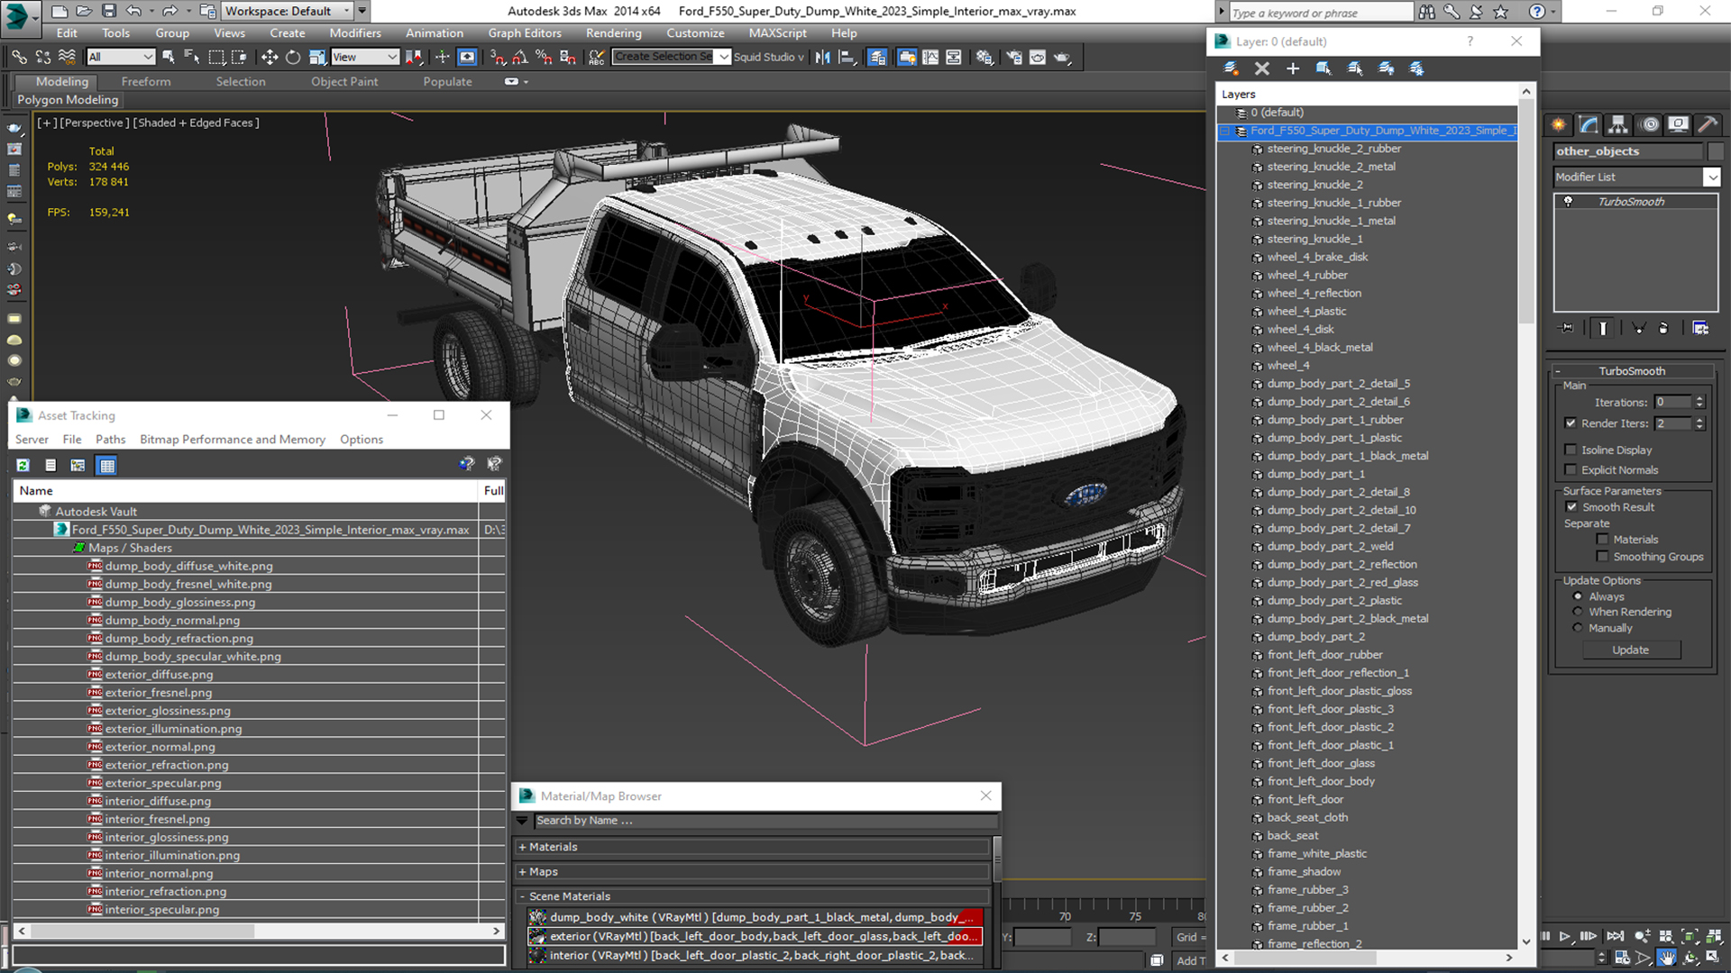1731x973 pixels.
Task: Select the Always update radio button
Action: tap(1578, 596)
